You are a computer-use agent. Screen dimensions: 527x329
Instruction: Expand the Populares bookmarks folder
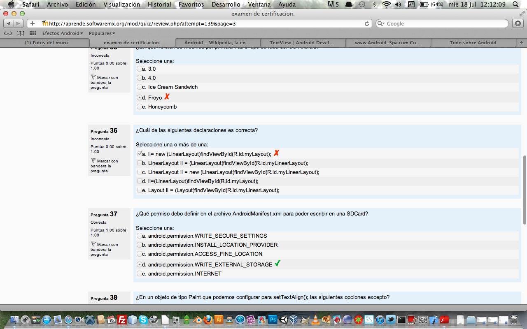point(102,33)
